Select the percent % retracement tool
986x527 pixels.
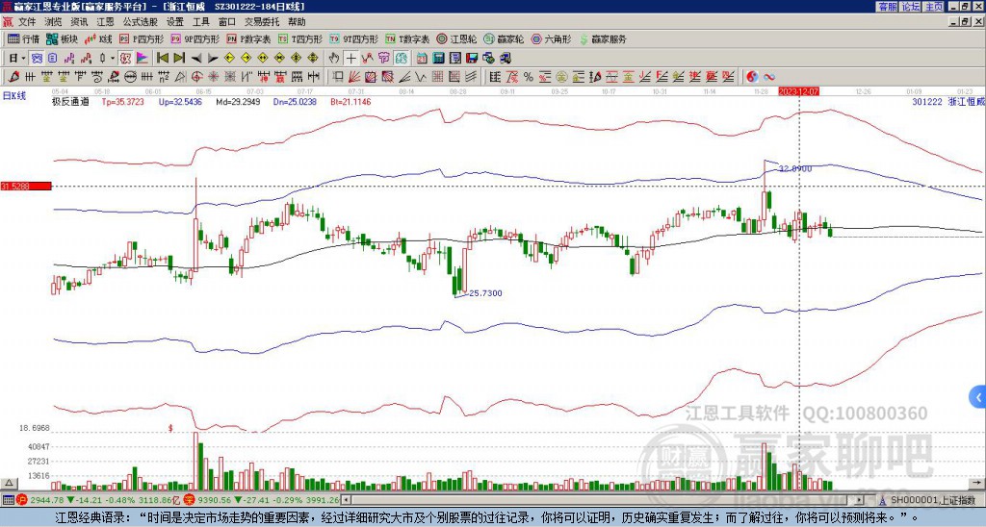click(529, 77)
